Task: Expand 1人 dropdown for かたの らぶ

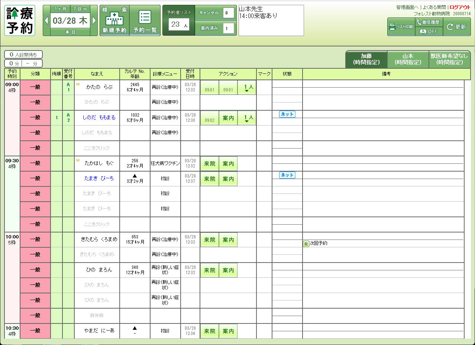Action: click(246, 88)
